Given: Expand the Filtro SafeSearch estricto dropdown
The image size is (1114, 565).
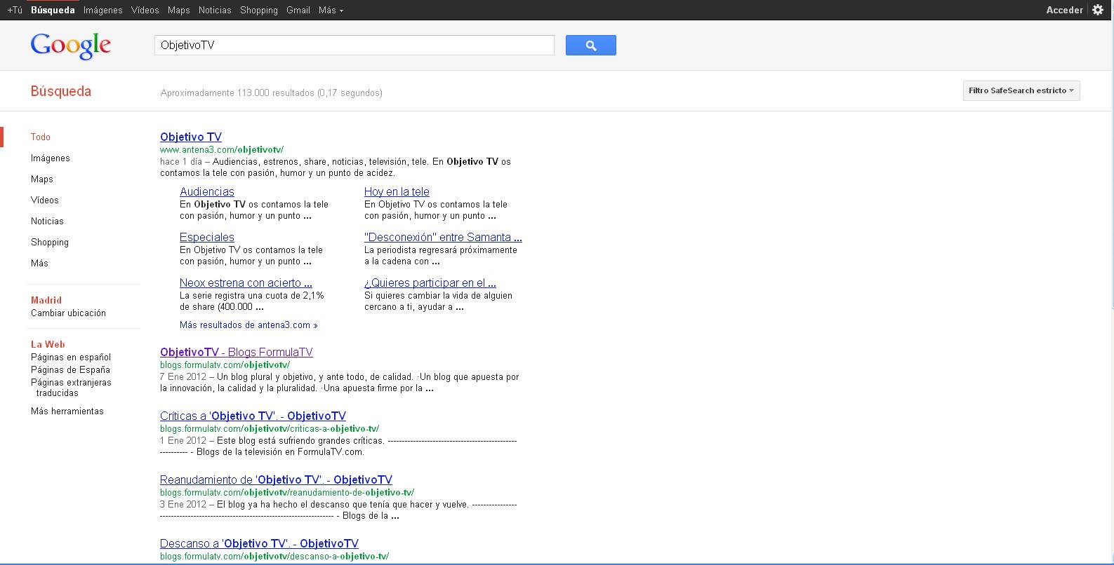Looking at the screenshot, I should [1021, 90].
